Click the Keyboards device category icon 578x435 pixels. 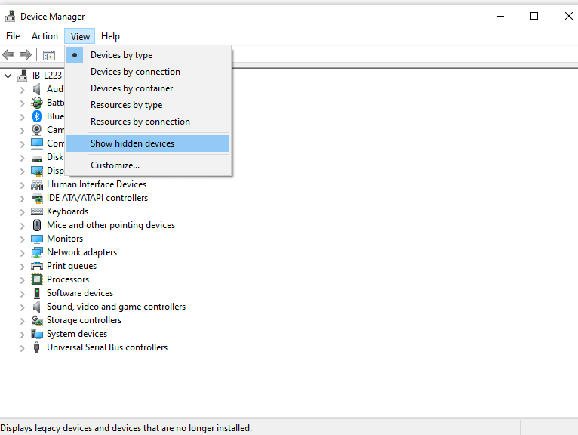[37, 211]
